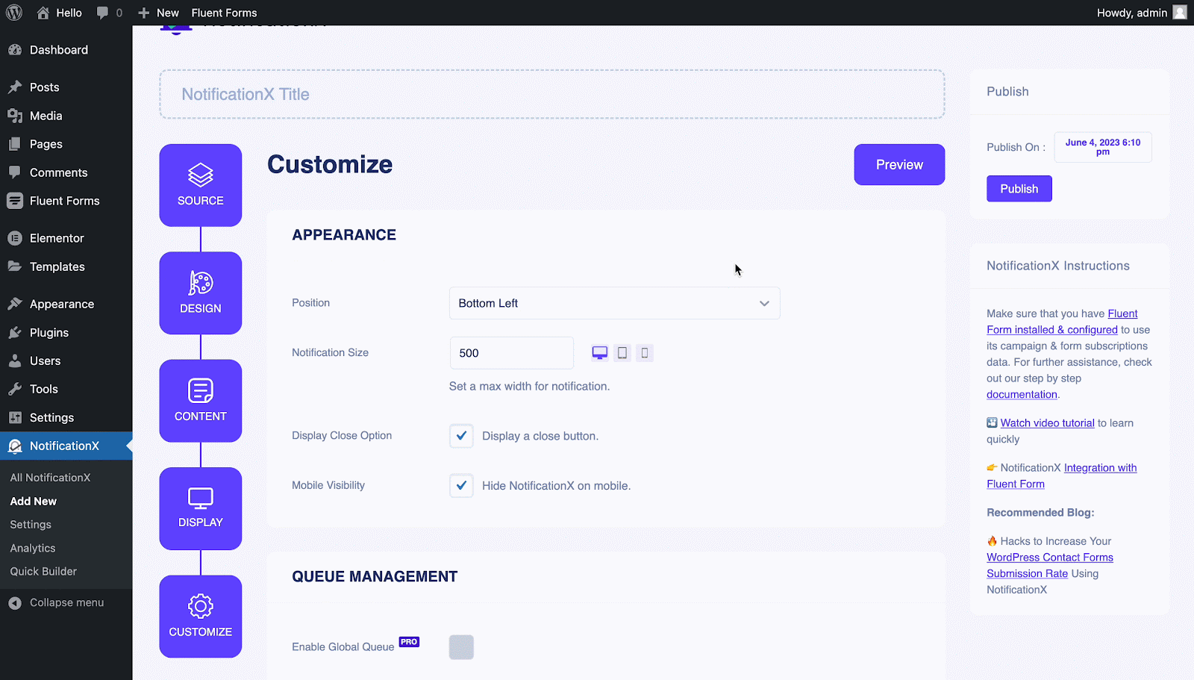1194x680 pixels.
Task: Open Fluent Forms in the top admin bar
Action: coord(224,13)
